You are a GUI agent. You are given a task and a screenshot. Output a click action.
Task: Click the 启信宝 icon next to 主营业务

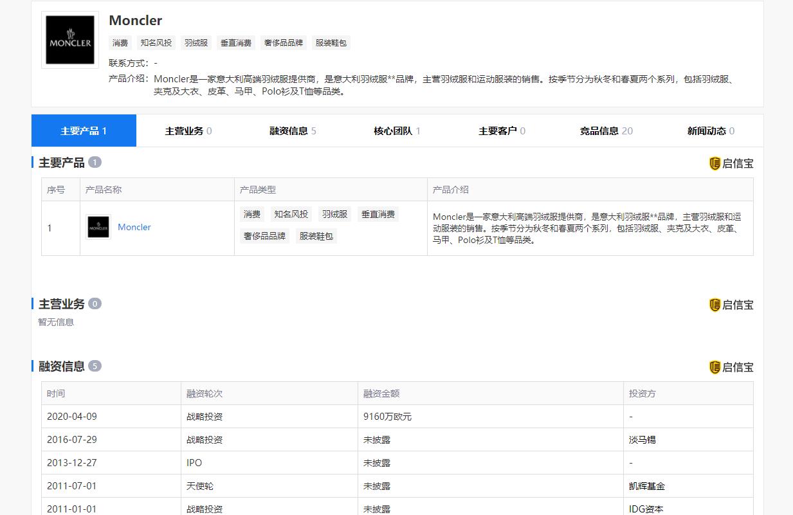pyautogui.click(x=732, y=304)
